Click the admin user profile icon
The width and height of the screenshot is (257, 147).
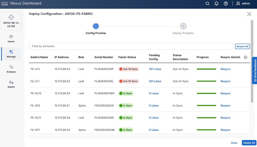click(x=238, y=4)
